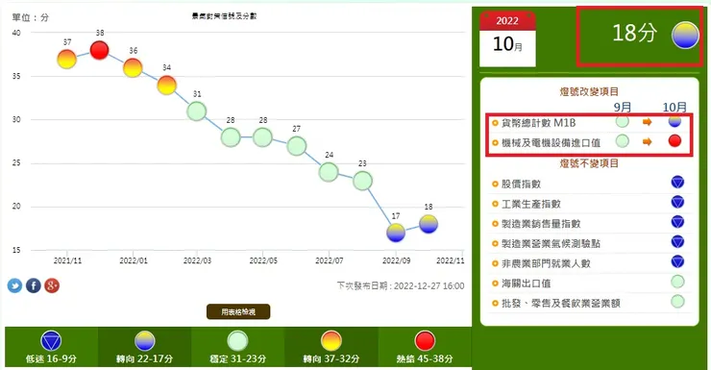
Task: Select the data point scoring 34
Action: [x=166, y=85]
